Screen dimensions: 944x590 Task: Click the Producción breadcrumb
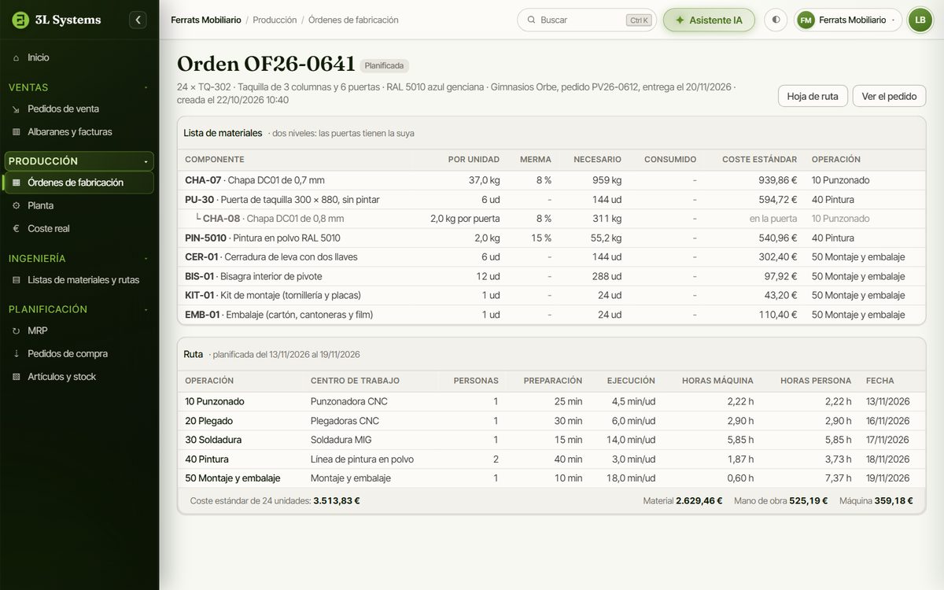point(275,20)
